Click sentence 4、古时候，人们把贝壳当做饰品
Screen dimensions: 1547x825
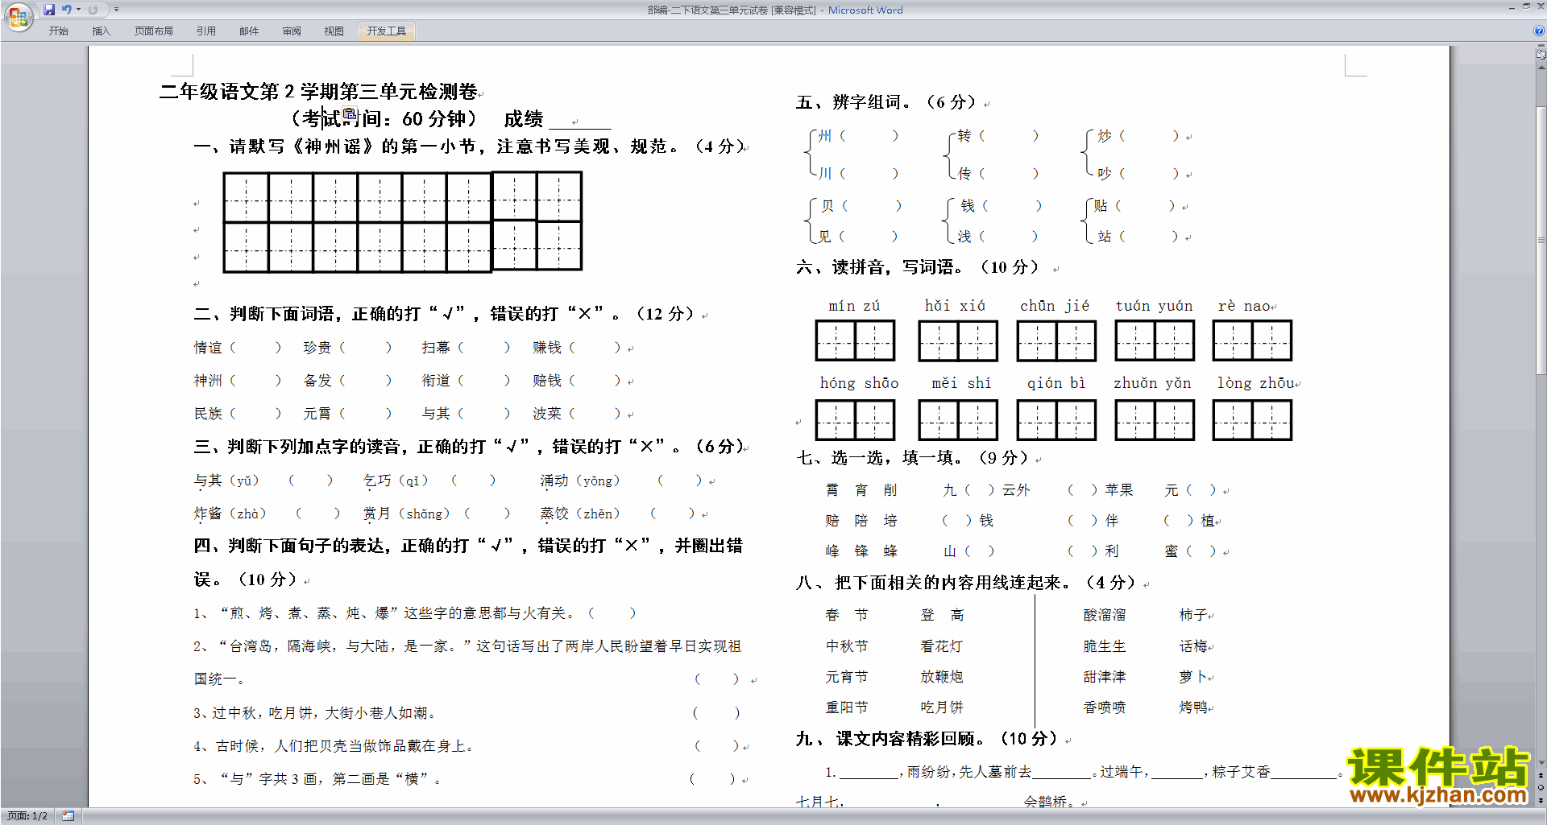click(334, 746)
